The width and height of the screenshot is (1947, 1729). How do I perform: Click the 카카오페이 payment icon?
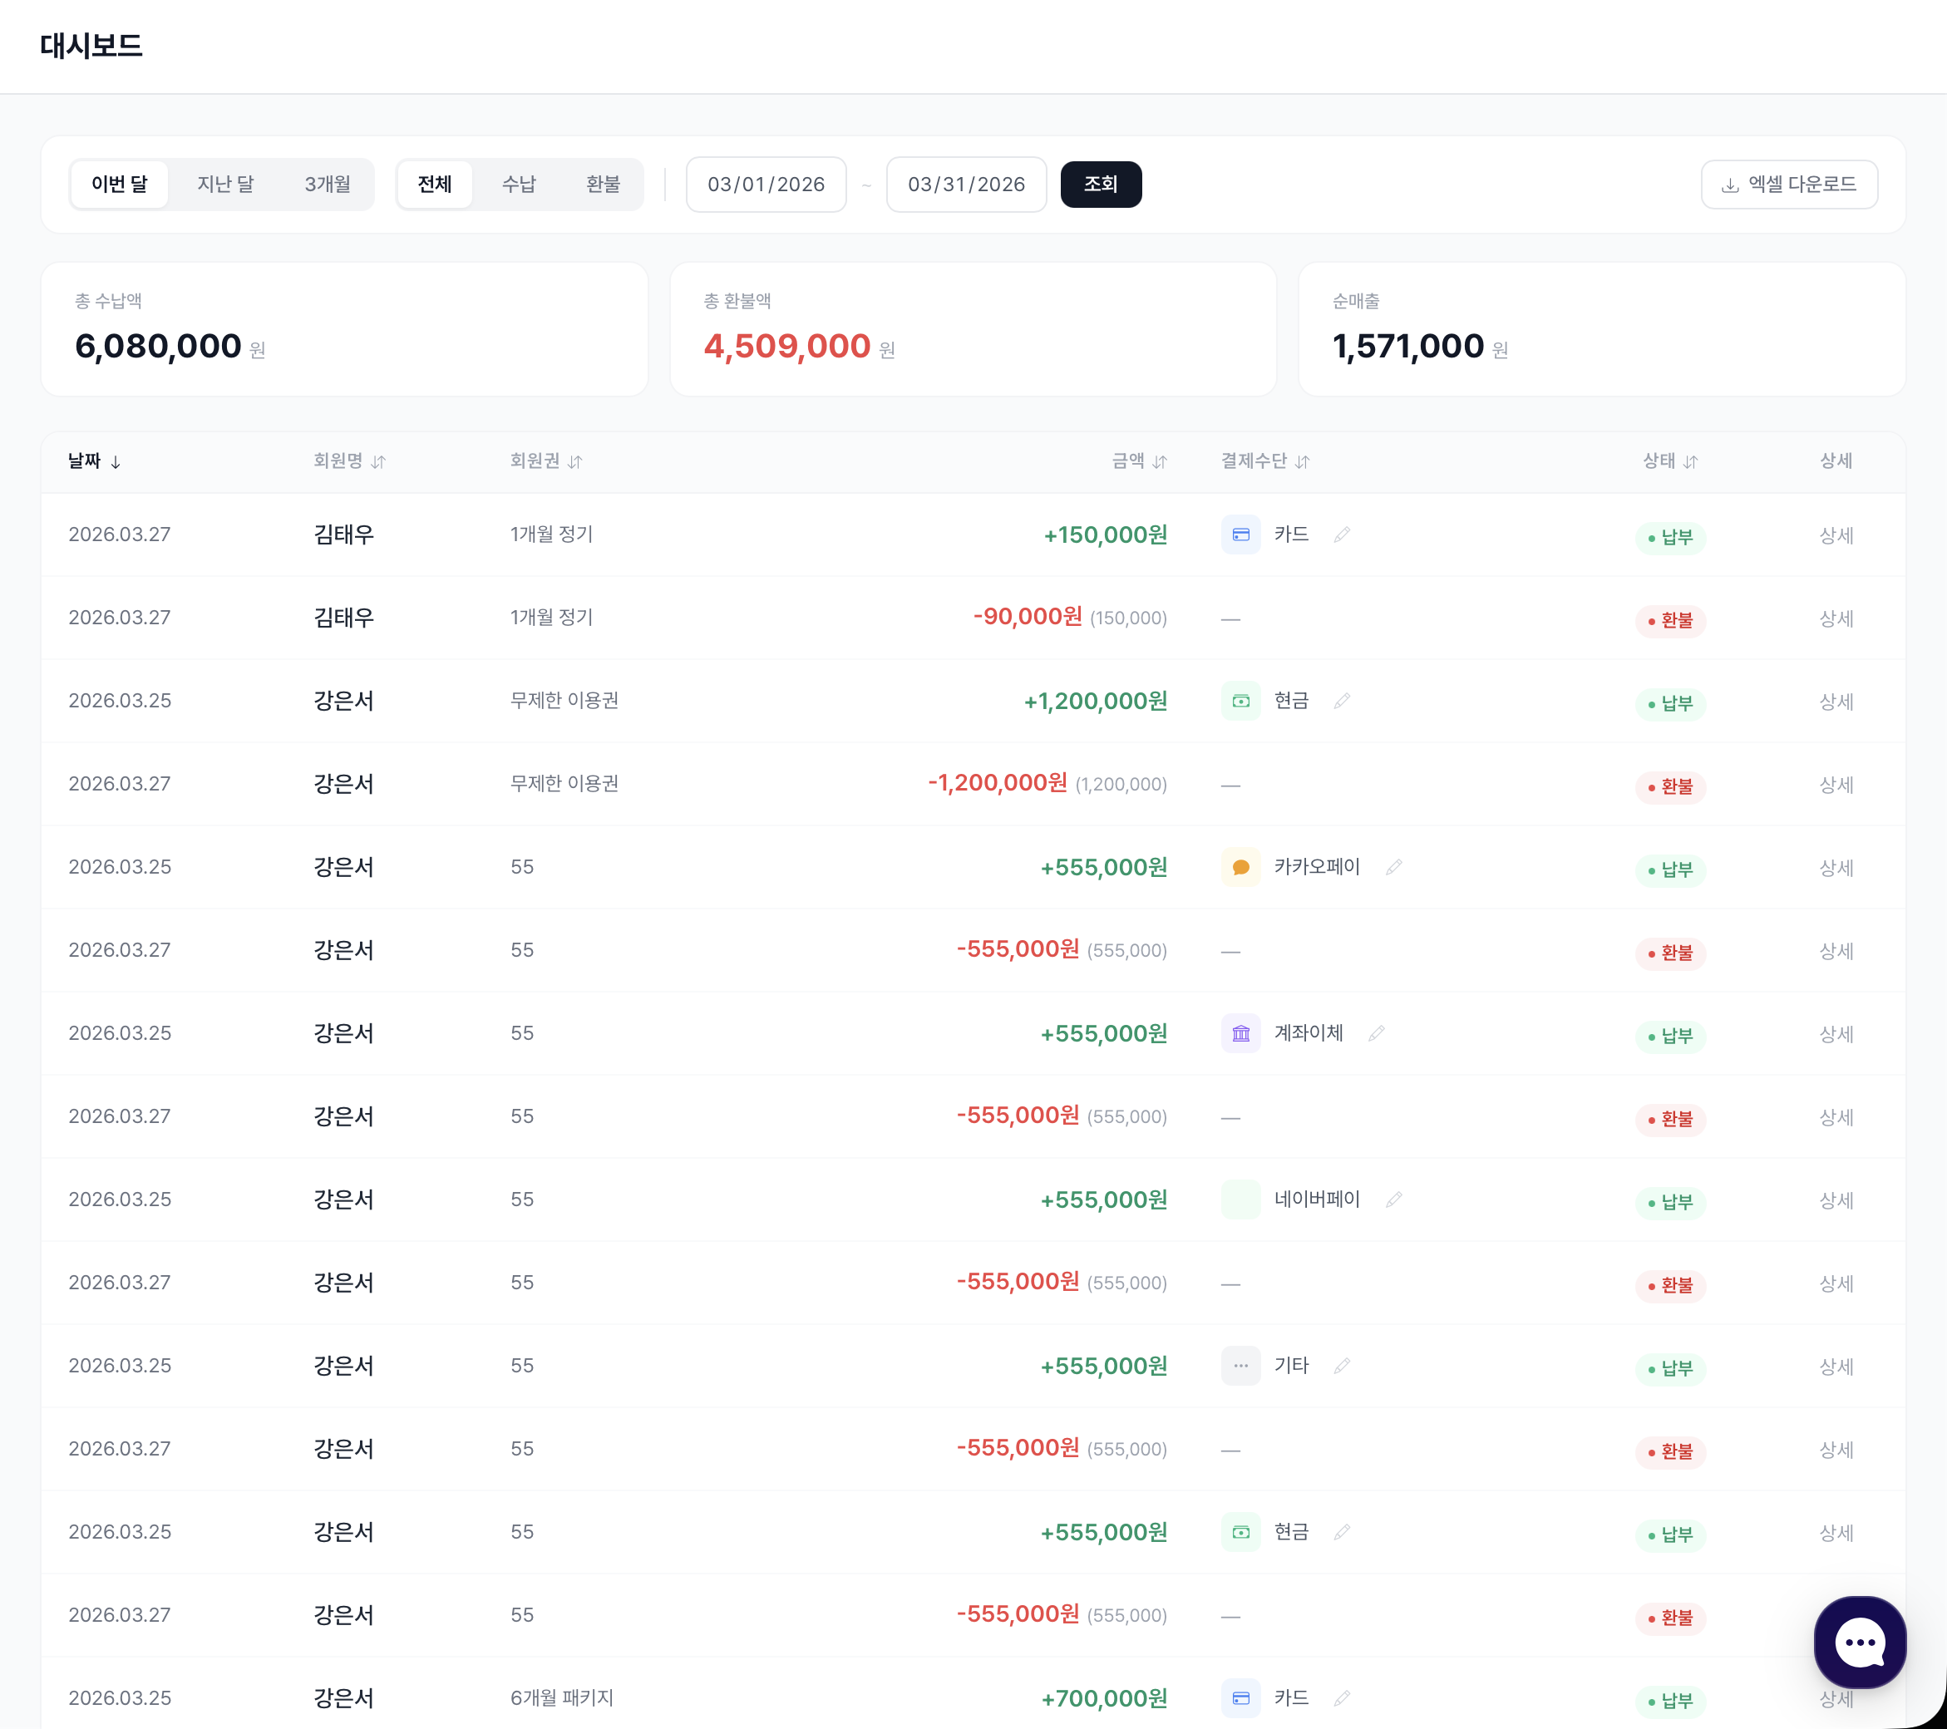[1240, 867]
